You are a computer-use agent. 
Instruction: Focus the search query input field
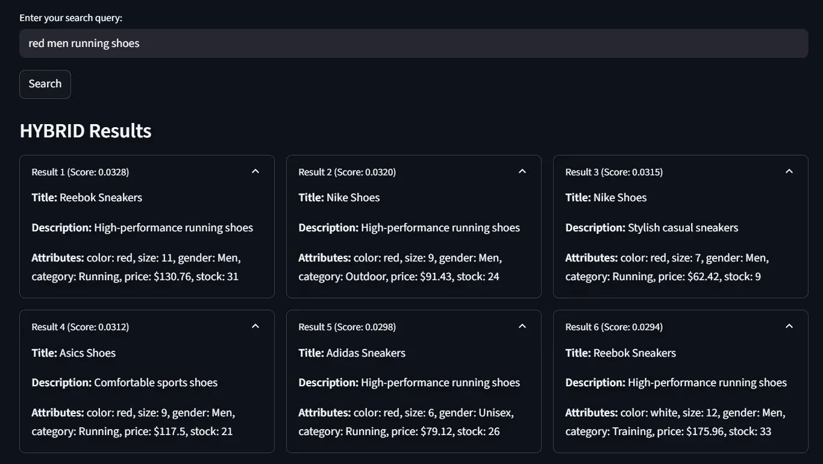point(413,43)
